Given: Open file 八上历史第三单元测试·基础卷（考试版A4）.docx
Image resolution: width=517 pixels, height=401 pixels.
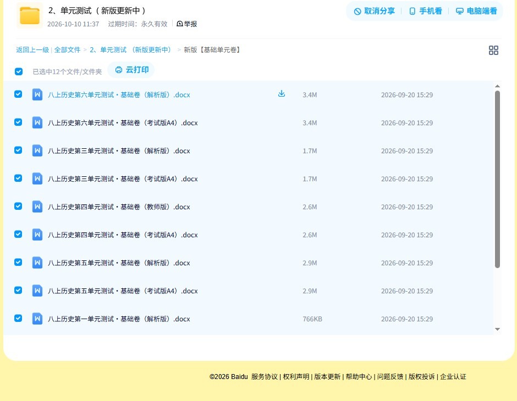Looking at the screenshot, I should tap(123, 179).
